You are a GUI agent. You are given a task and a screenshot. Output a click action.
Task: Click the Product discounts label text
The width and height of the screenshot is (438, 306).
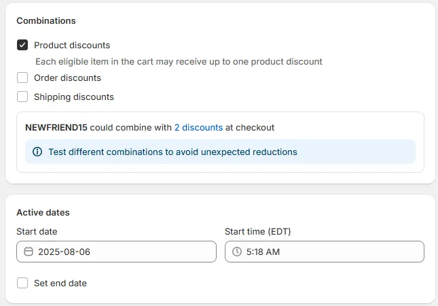click(72, 46)
